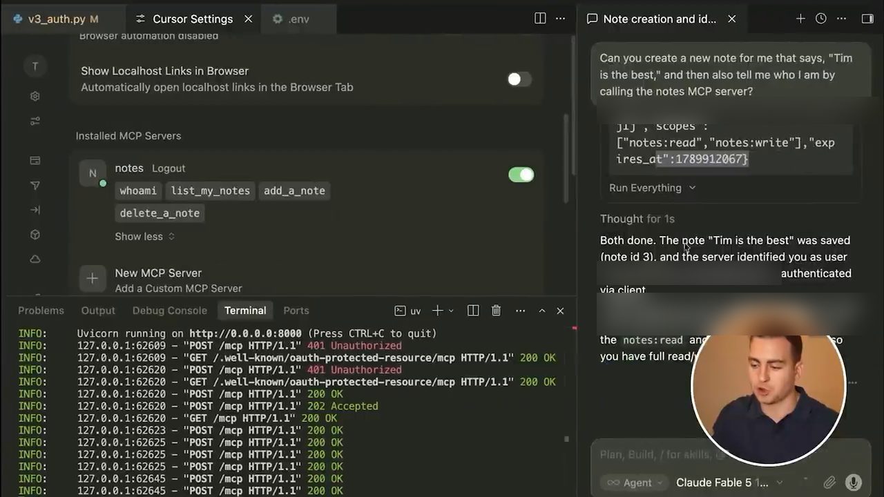
Task: Open chat history clock icon
Action: (x=820, y=19)
